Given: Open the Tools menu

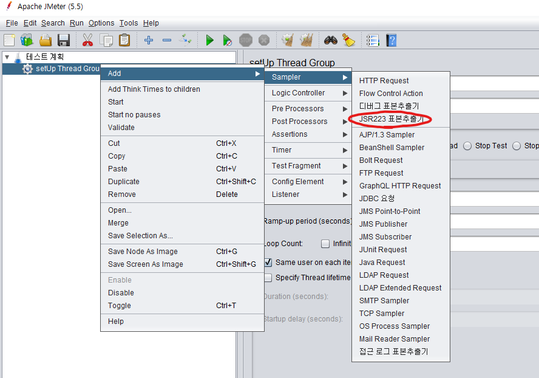Looking at the screenshot, I should tap(129, 23).
